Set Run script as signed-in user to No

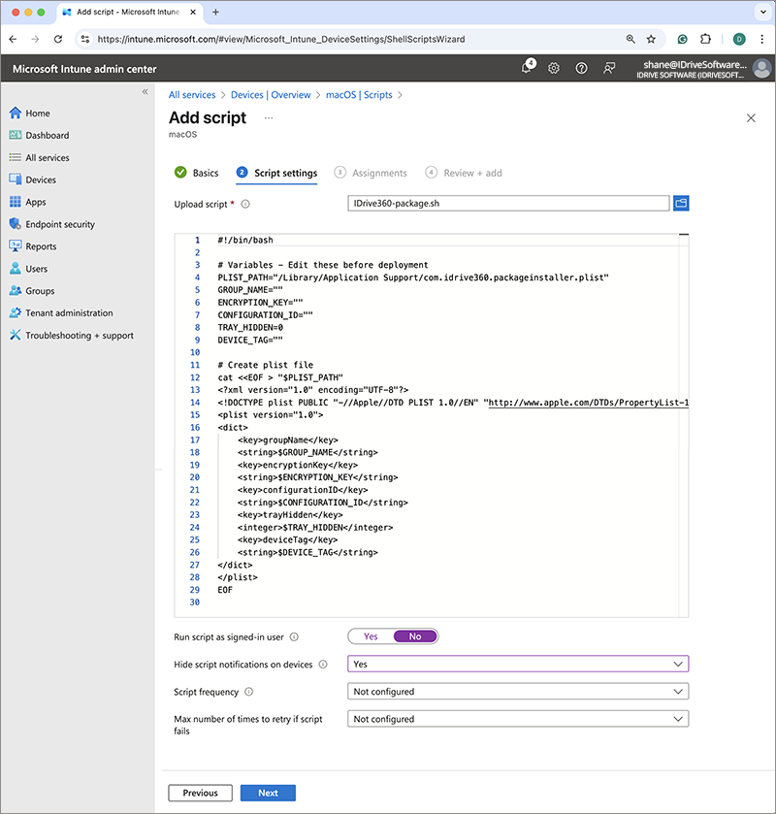[x=415, y=636]
